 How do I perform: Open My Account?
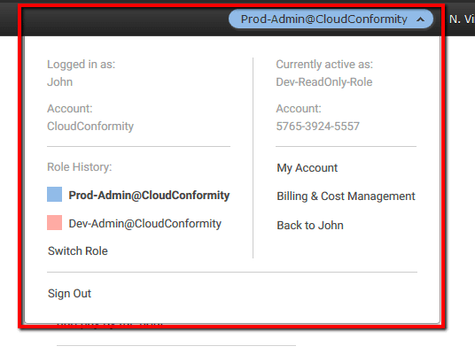click(x=307, y=168)
